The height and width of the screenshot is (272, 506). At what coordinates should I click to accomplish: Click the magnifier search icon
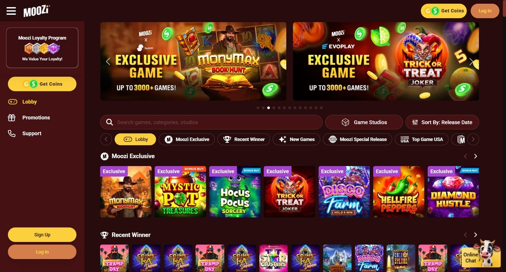click(109, 122)
